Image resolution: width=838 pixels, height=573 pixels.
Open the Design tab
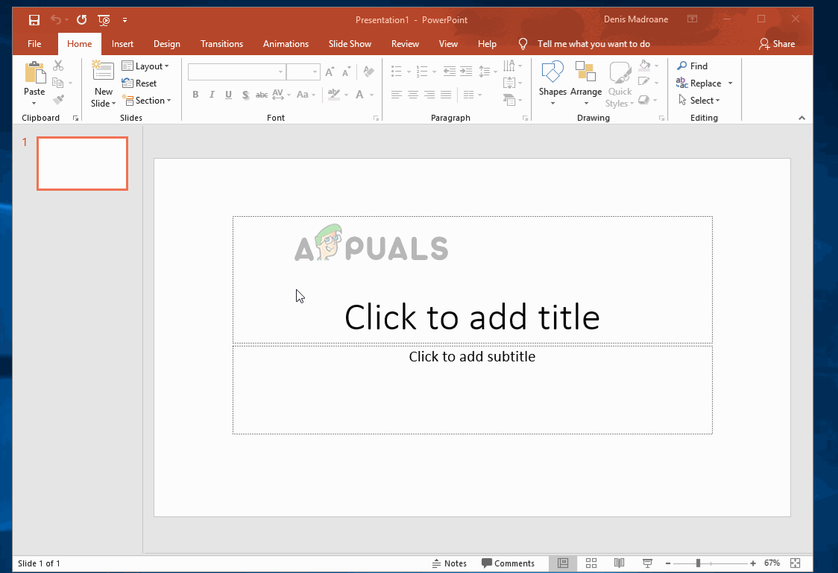(x=167, y=44)
